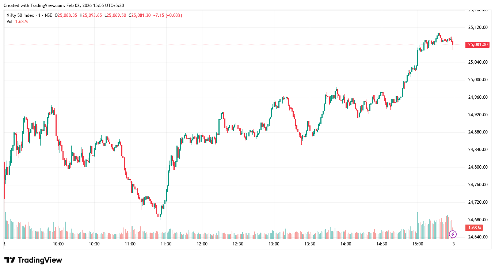Click the low price value L25,069.50
The image size is (495, 271).
click(x=115, y=15)
